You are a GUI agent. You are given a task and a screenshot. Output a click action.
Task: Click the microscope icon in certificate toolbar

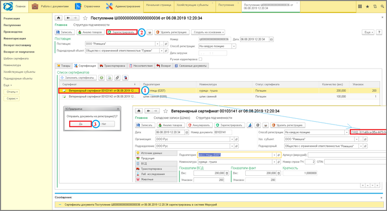tap(250, 125)
